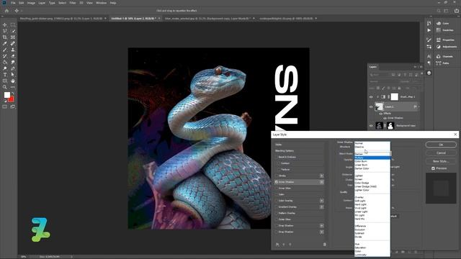Select the Lasso tool
461x259 pixels.
pos(5,31)
